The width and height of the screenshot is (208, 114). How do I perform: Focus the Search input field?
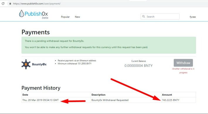(160, 17)
